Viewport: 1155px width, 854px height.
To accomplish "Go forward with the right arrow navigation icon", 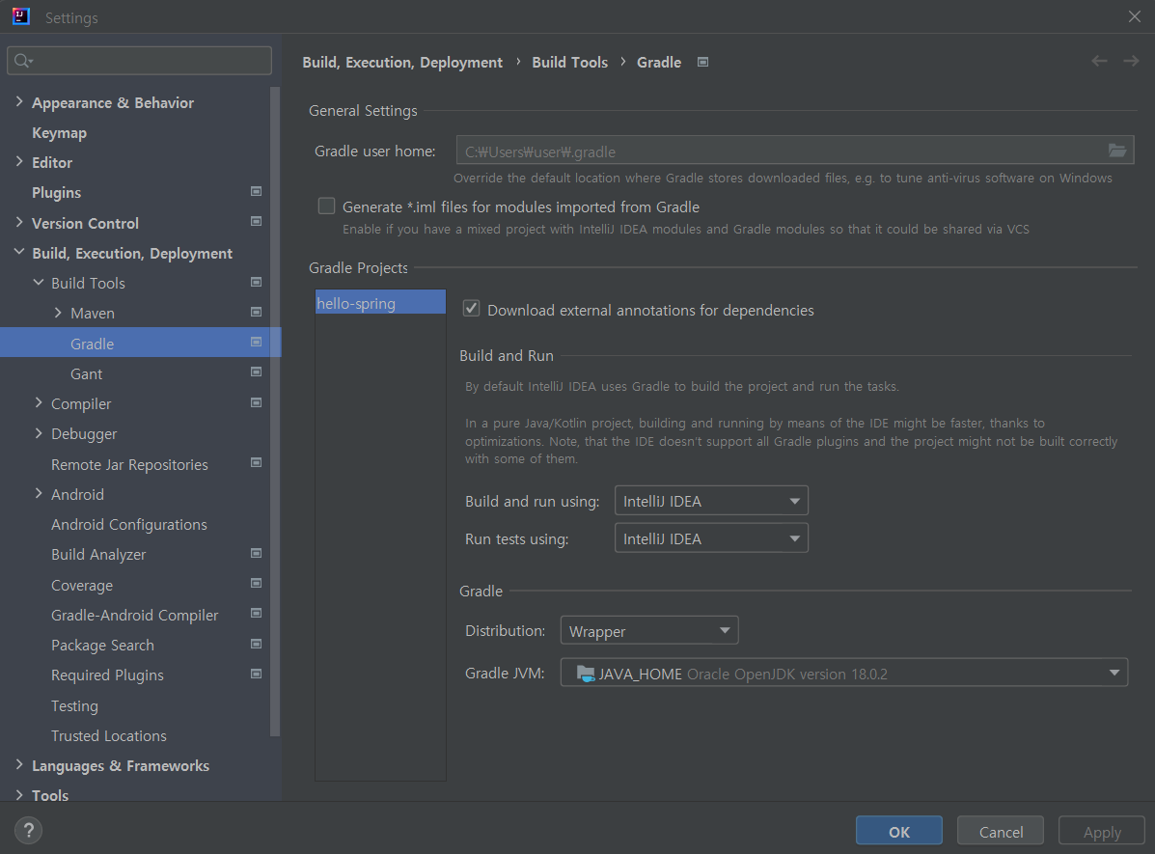I will pyautogui.click(x=1131, y=61).
